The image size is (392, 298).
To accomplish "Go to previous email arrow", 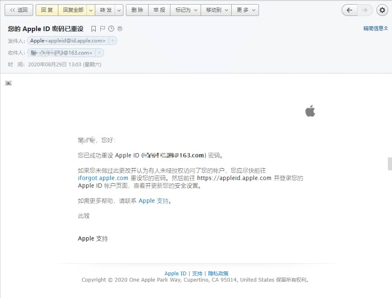I will point(350,10).
